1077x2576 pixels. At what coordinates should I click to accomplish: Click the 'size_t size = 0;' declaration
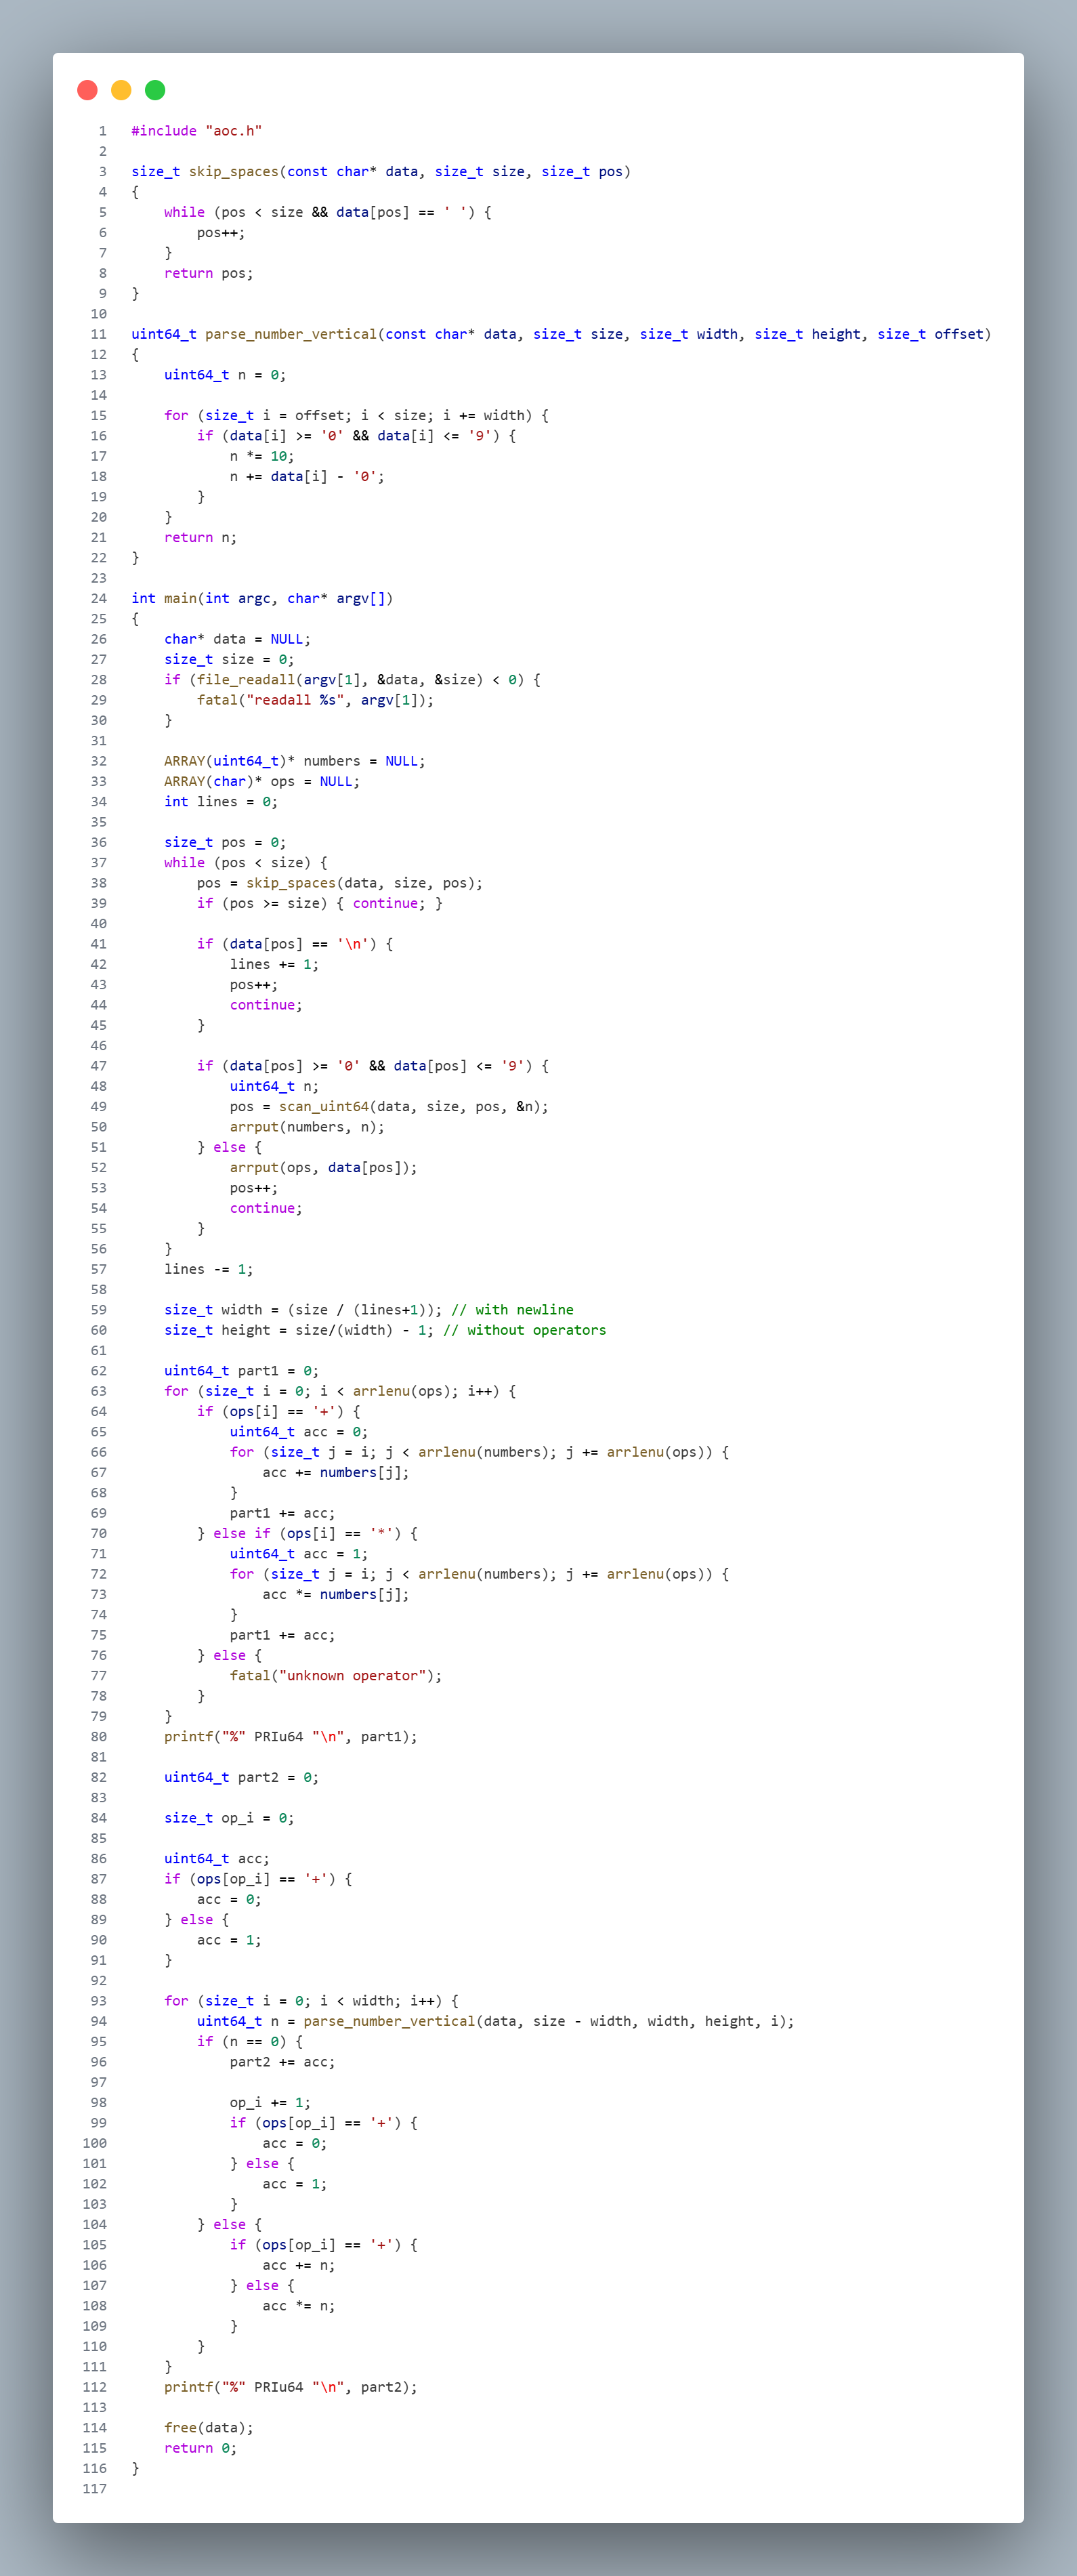(229, 660)
